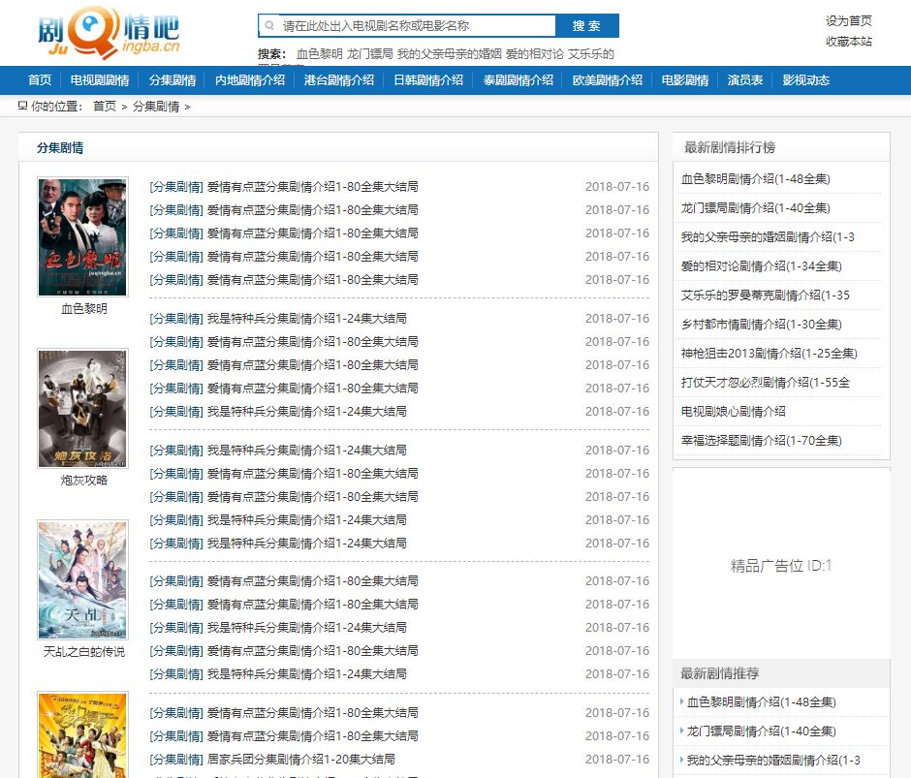The image size is (911, 778).
Task: Open the 演员表 navigation item
Action: [745, 80]
